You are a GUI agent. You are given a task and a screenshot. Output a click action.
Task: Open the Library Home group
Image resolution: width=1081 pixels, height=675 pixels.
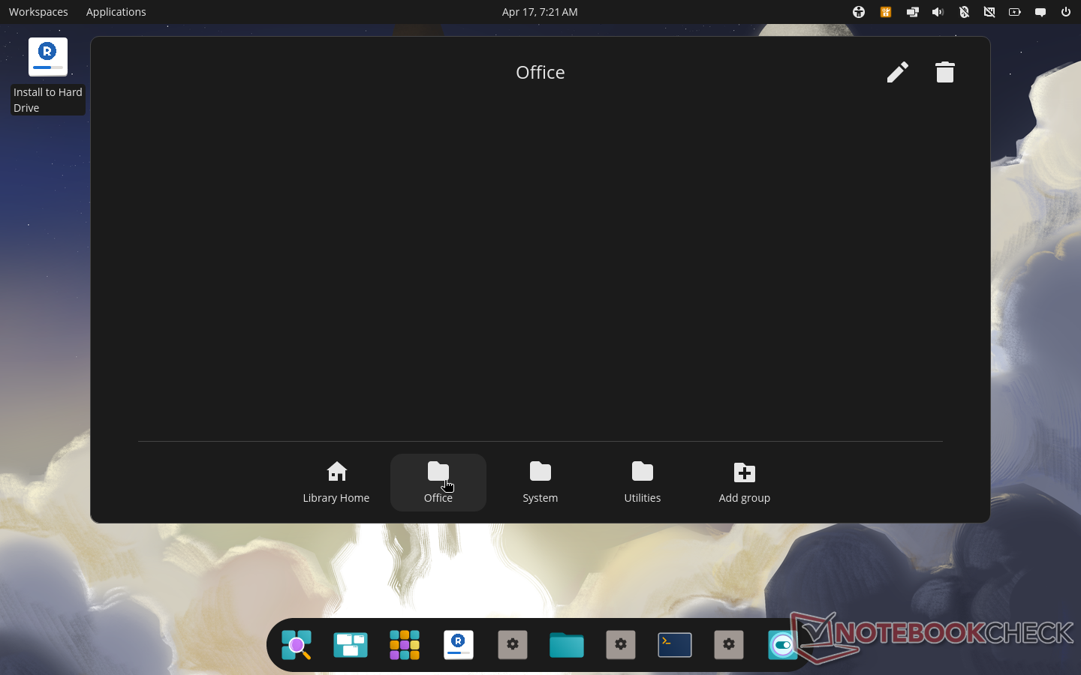click(336, 482)
